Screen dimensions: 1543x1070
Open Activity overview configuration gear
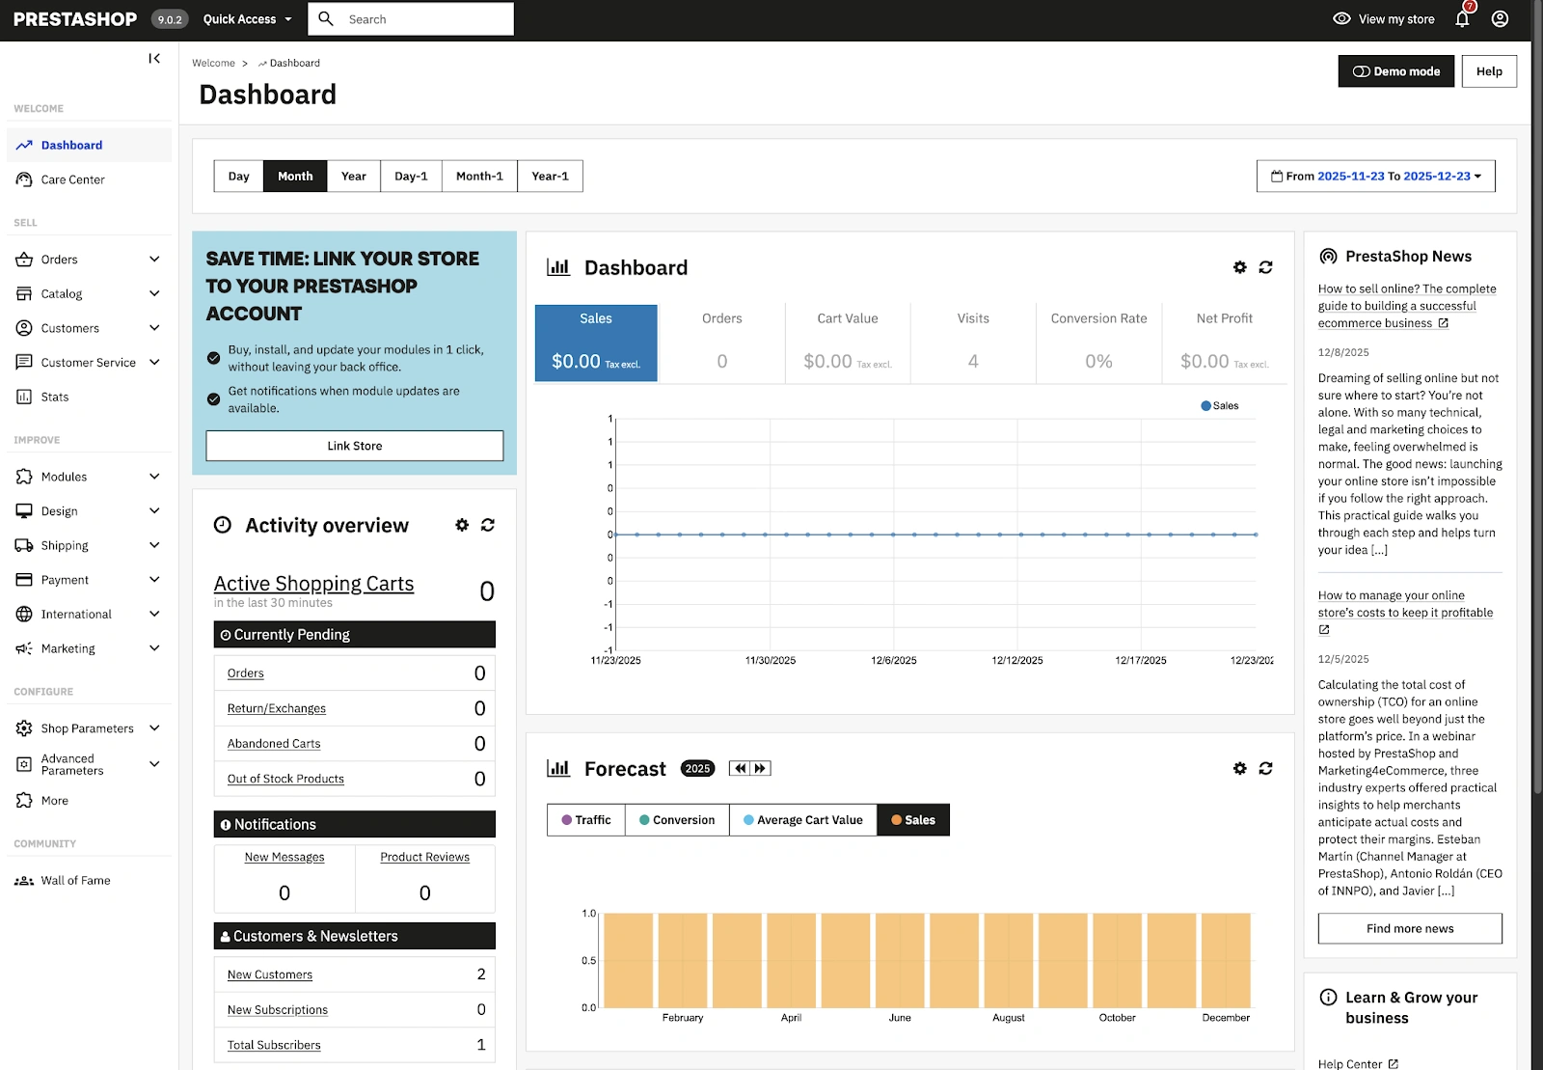(462, 525)
